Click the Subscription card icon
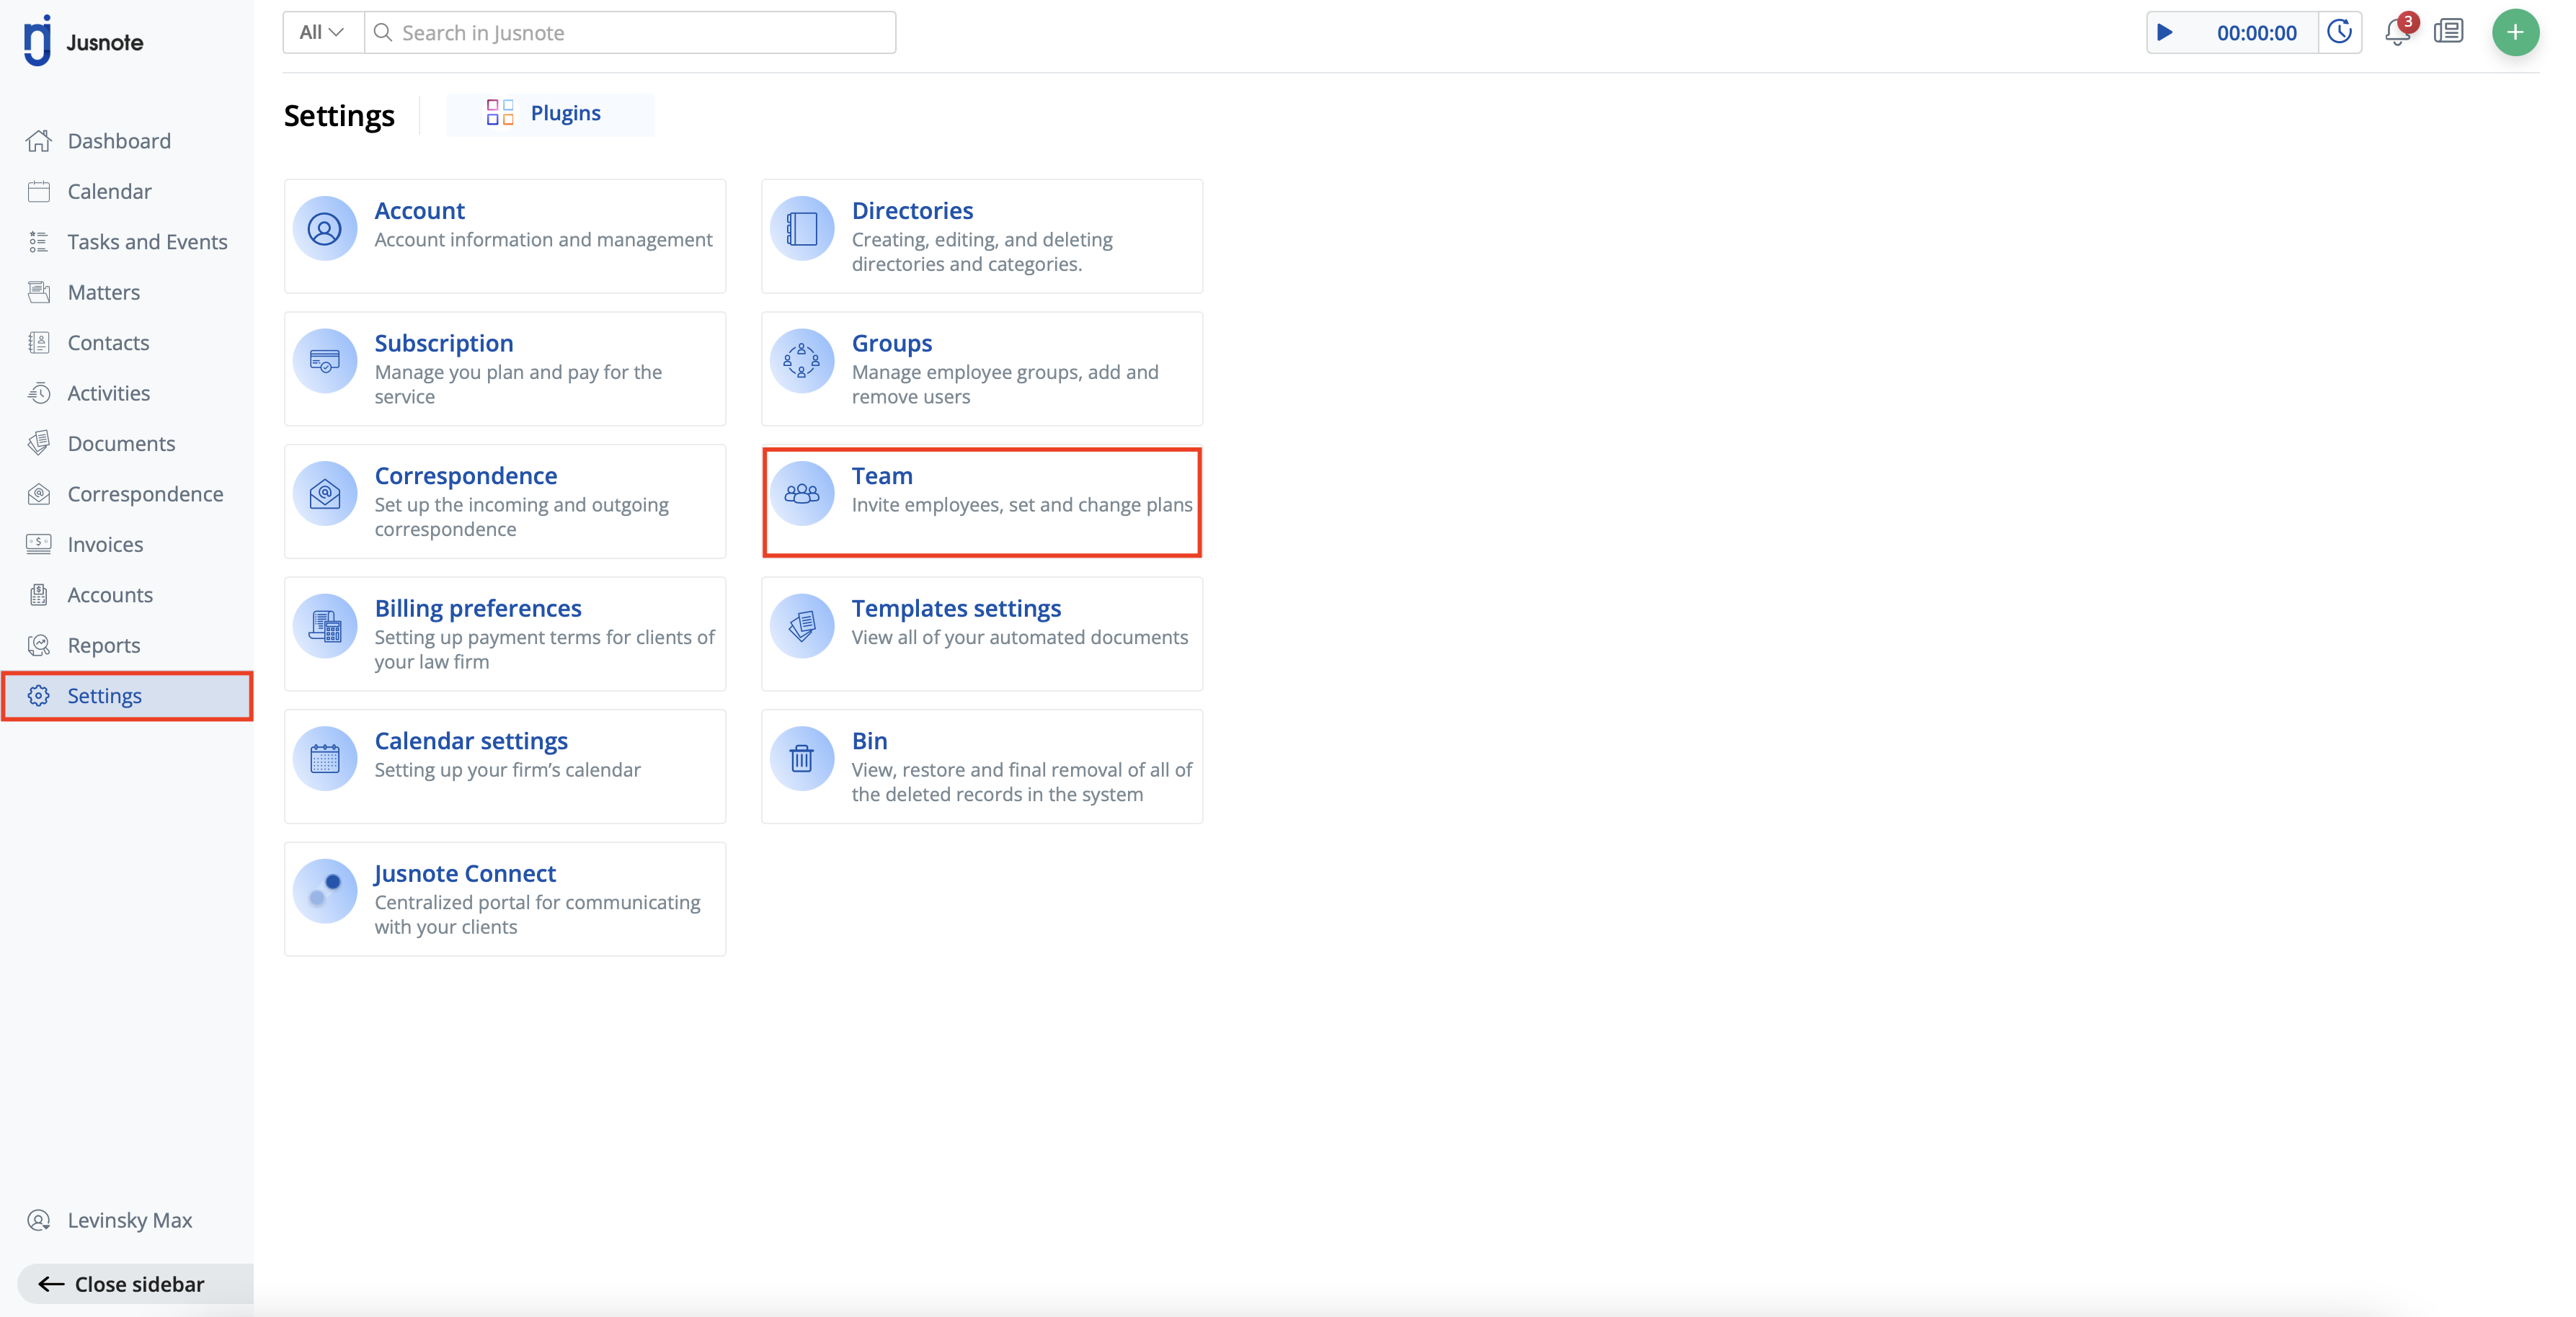 tap(325, 361)
